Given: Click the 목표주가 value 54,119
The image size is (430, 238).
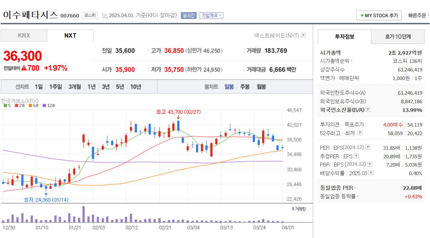Looking at the screenshot, I should click(x=415, y=125).
